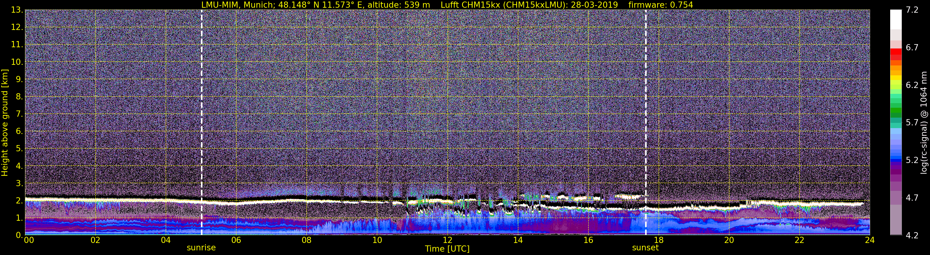Screen dimensions: 930x255
Task: Click the '3.' height tick label
Action: (19, 183)
